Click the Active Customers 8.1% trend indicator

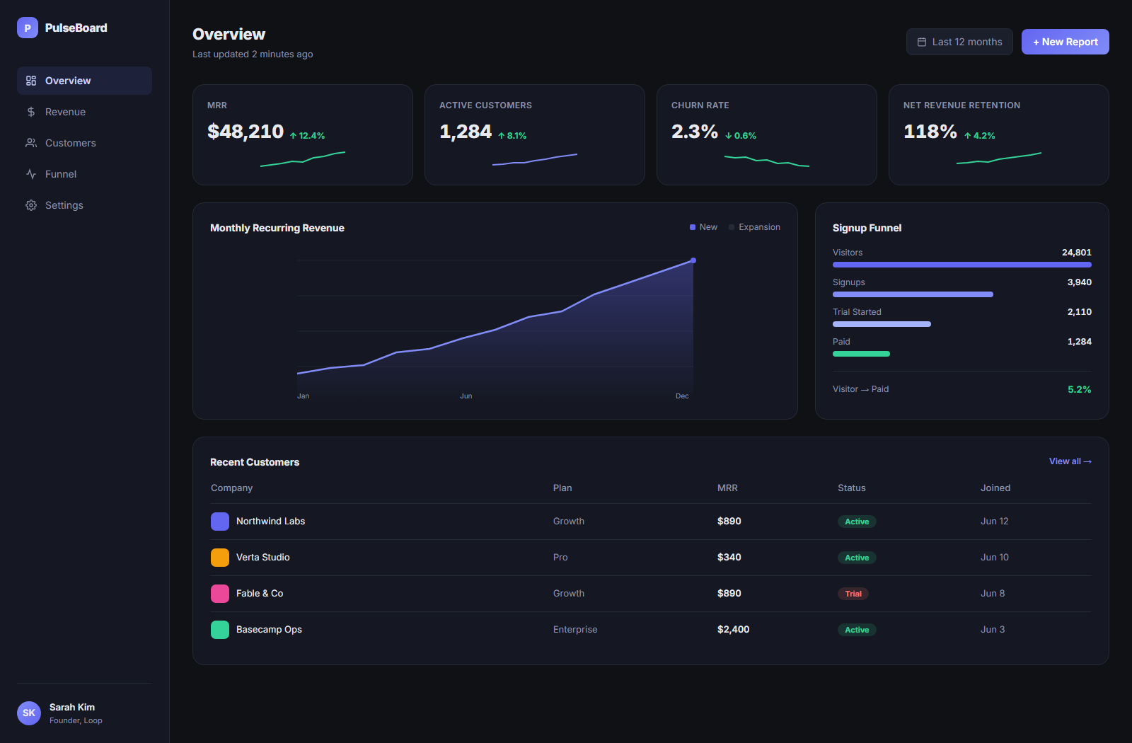pos(512,136)
